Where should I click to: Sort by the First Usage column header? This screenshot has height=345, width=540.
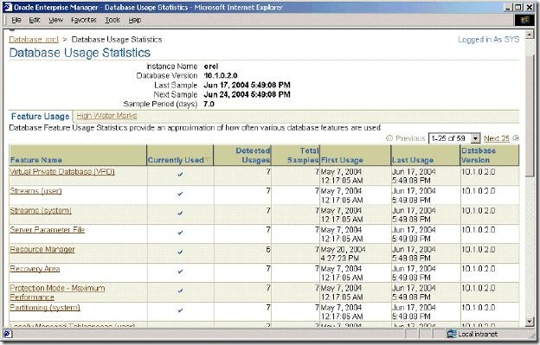point(342,160)
